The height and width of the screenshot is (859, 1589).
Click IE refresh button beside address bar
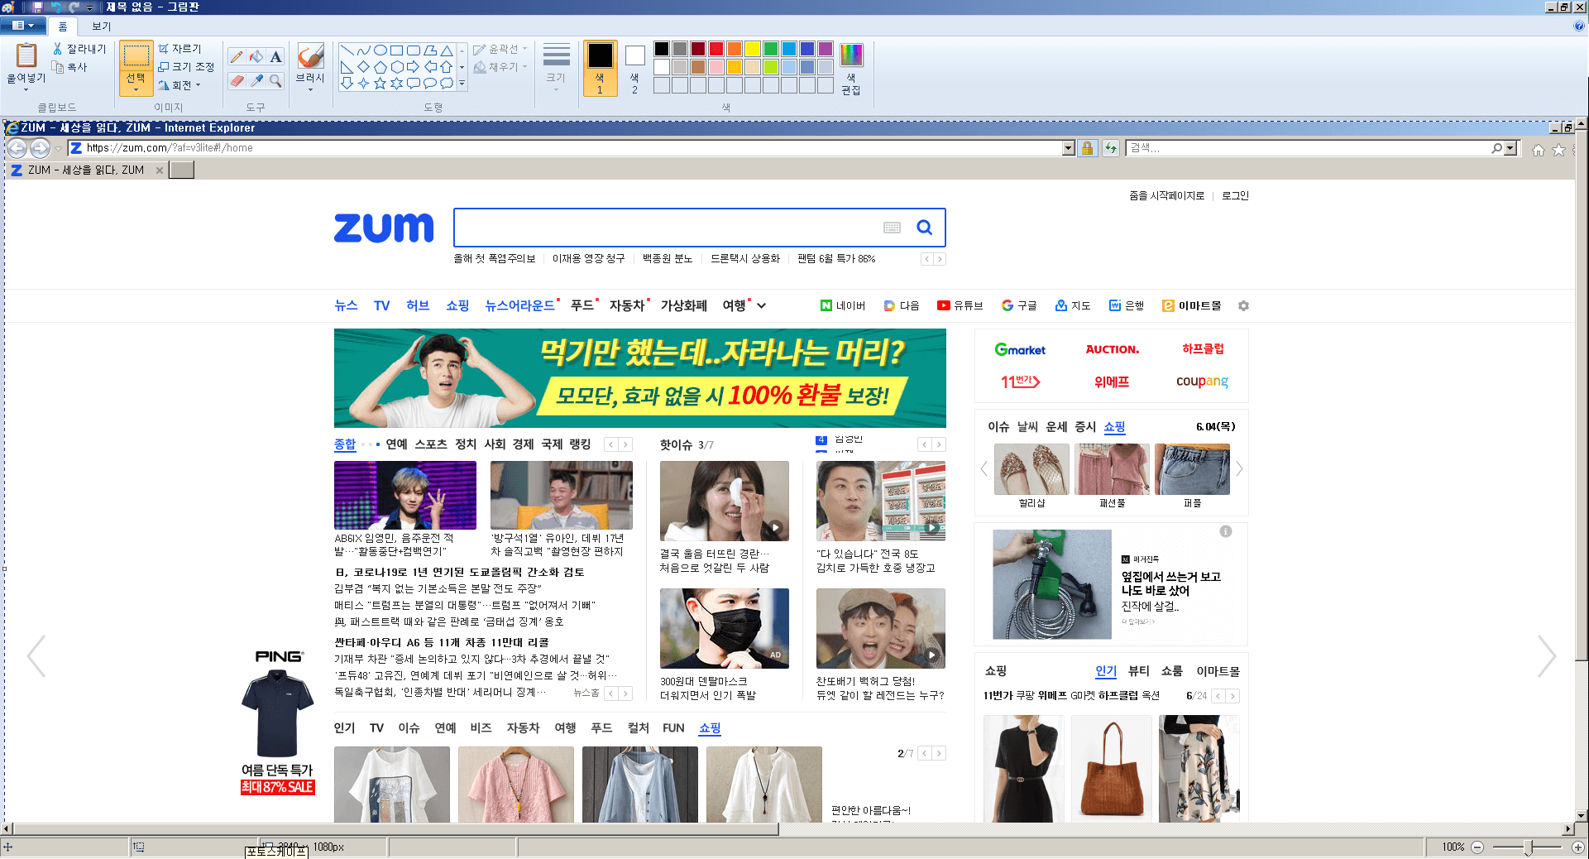(x=1111, y=148)
